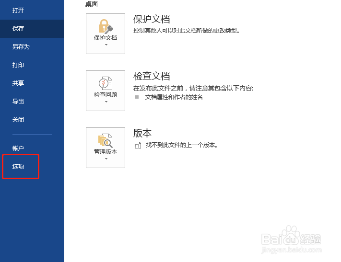Click the 管理版本 button label

point(106,152)
